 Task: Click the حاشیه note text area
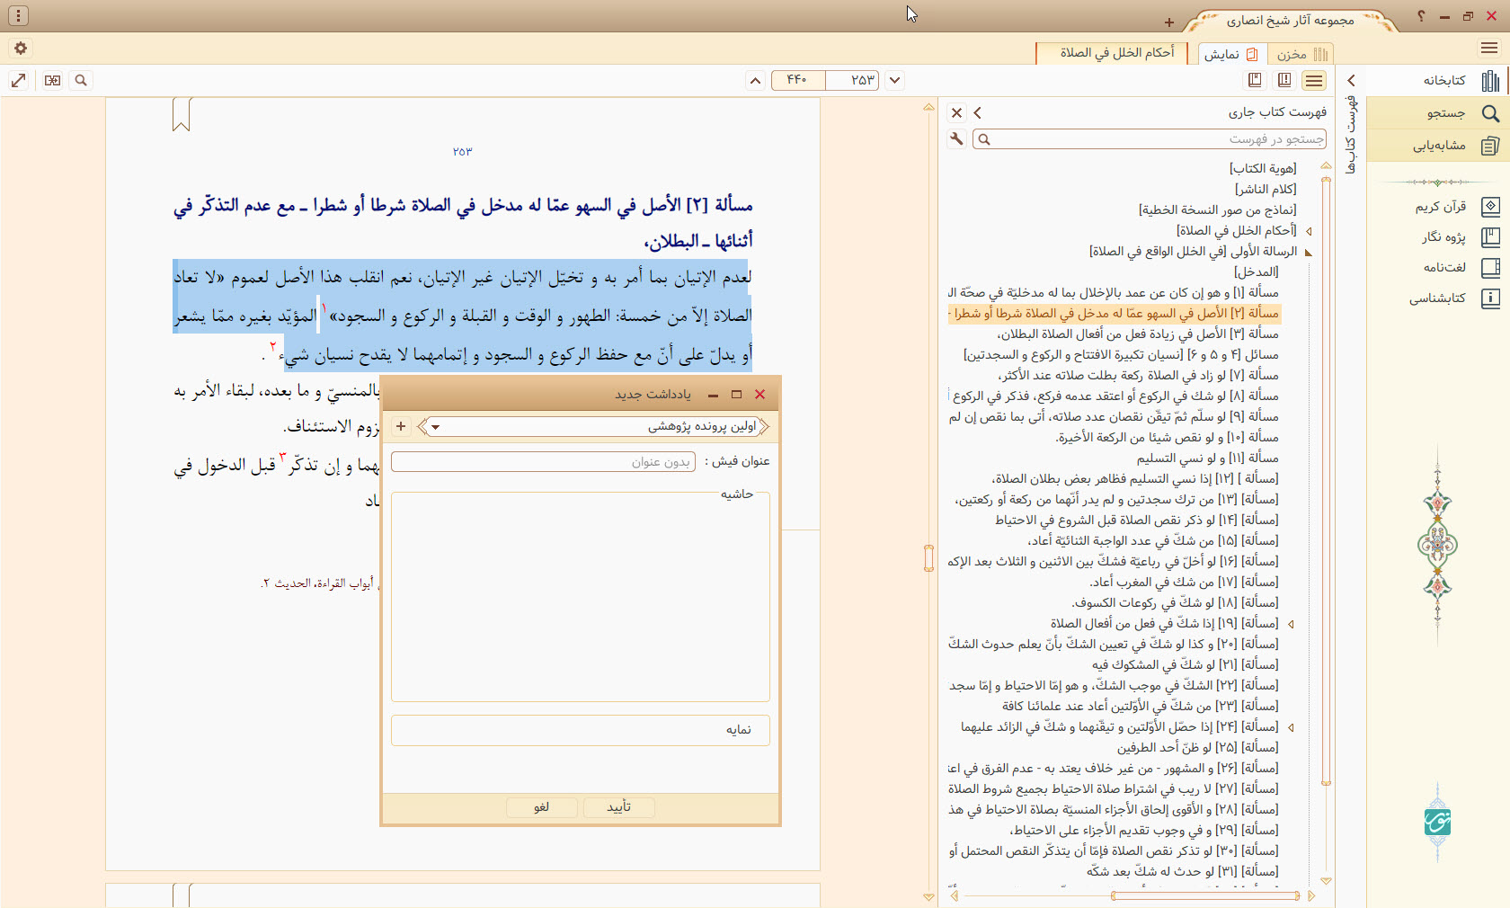pos(581,598)
